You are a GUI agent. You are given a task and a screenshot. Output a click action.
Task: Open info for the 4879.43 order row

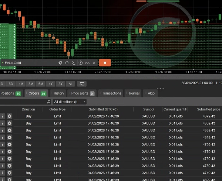click(x=3, y=116)
